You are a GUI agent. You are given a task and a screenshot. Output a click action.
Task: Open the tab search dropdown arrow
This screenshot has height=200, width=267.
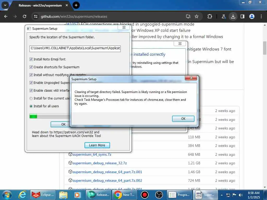click(x=5, y=5)
